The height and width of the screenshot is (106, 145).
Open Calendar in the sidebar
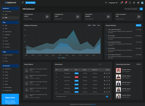10,35
